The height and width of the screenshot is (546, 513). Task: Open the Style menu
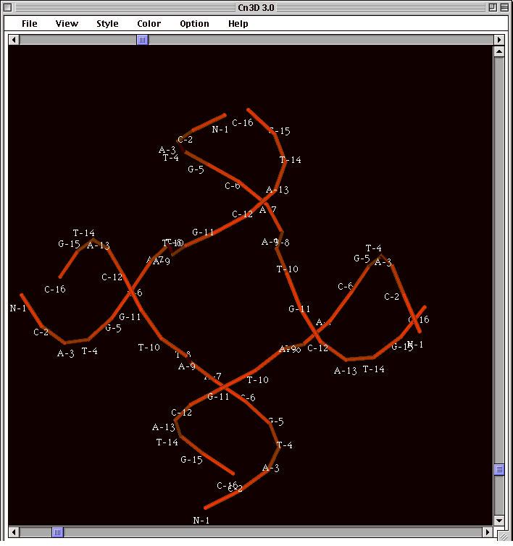[107, 24]
